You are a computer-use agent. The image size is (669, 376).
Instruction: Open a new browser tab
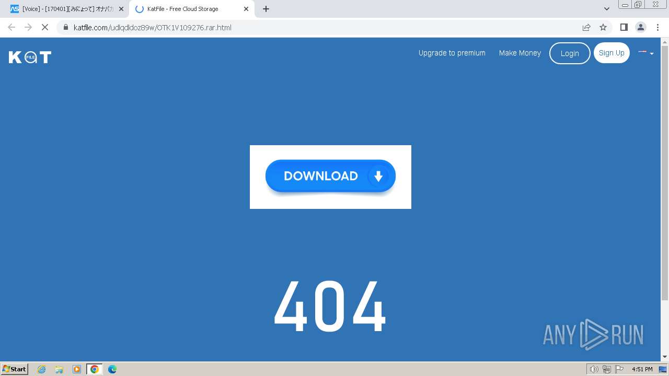(x=266, y=9)
